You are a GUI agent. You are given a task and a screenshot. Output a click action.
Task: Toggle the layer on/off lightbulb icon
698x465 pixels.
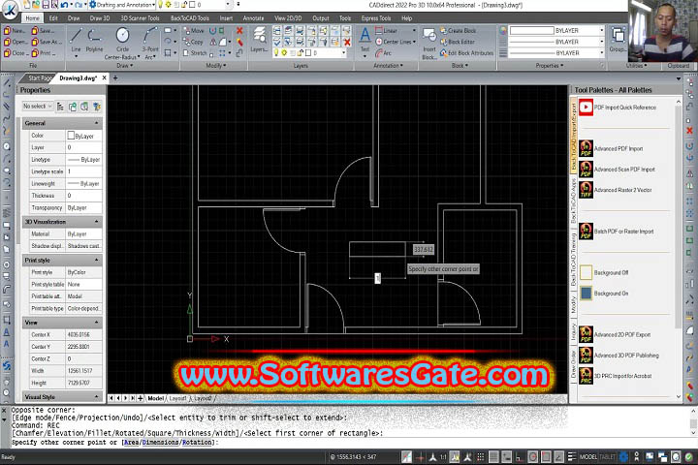coord(276,53)
